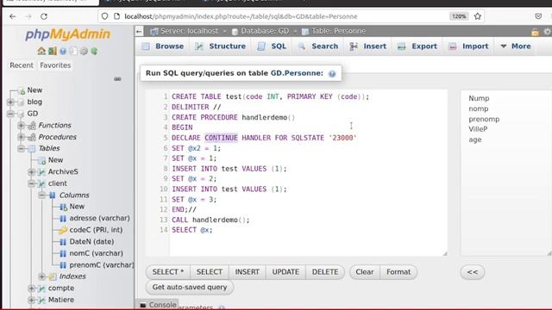The image size is (552, 310).
Task: Collapse the Tables node
Action: tap(21, 148)
